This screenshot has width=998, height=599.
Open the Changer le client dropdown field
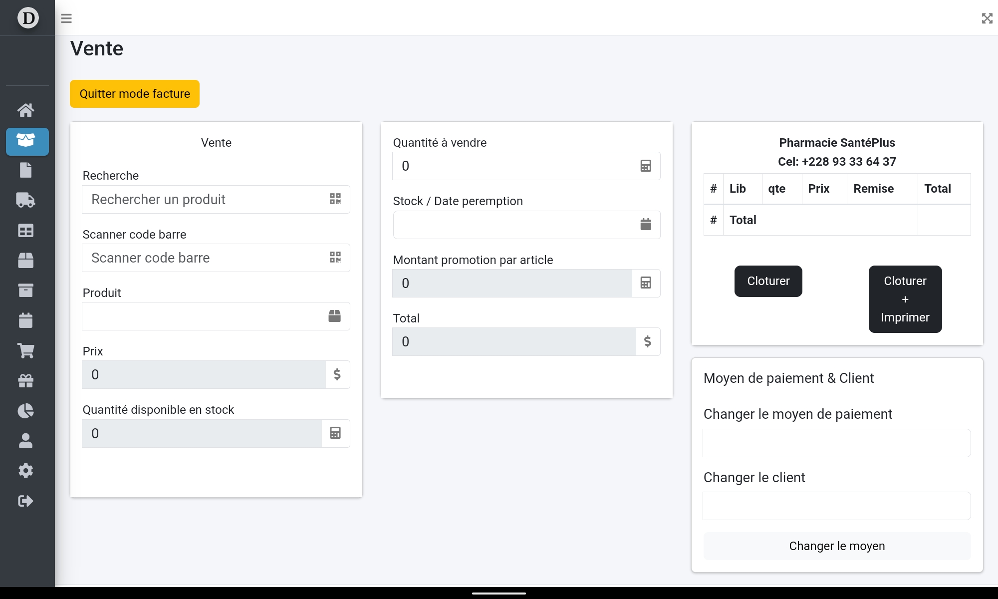tap(836, 506)
